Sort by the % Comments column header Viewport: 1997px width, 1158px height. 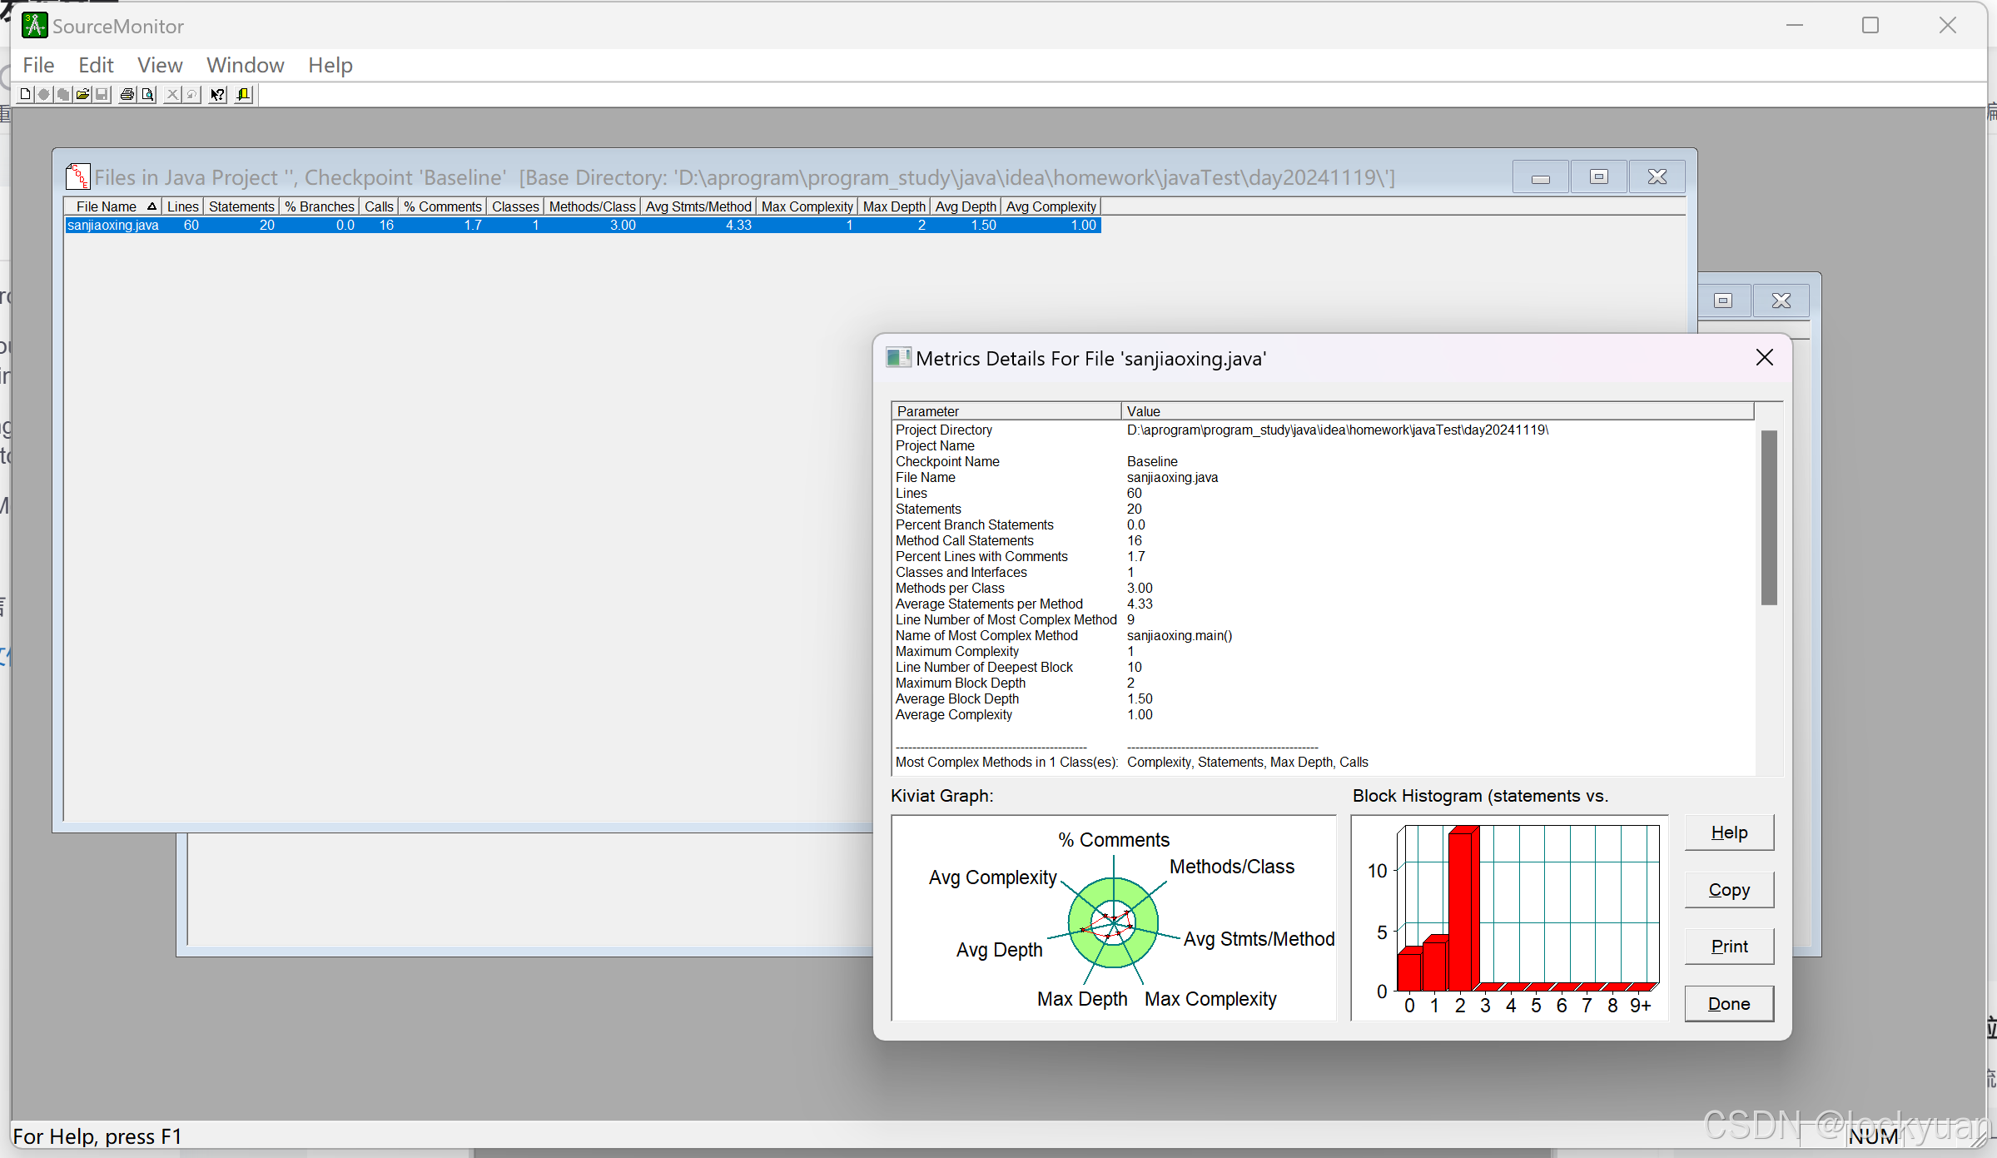tap(443, 206)
